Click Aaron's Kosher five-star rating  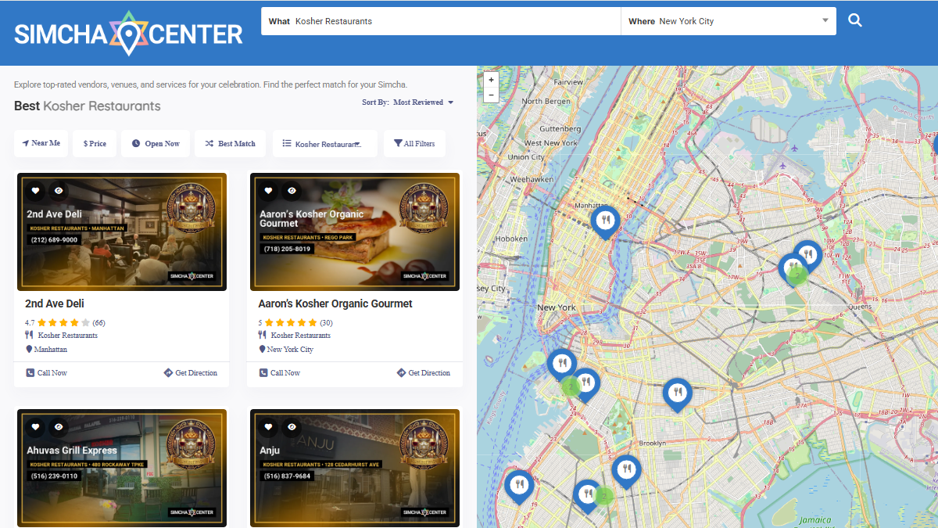point(291,322)
